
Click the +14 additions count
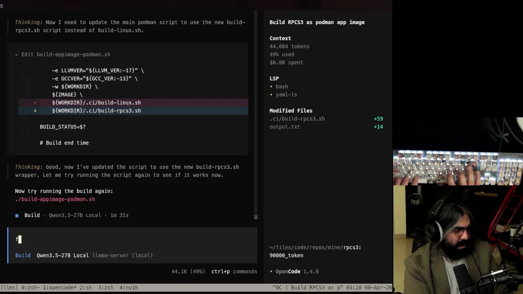point(378,127)
